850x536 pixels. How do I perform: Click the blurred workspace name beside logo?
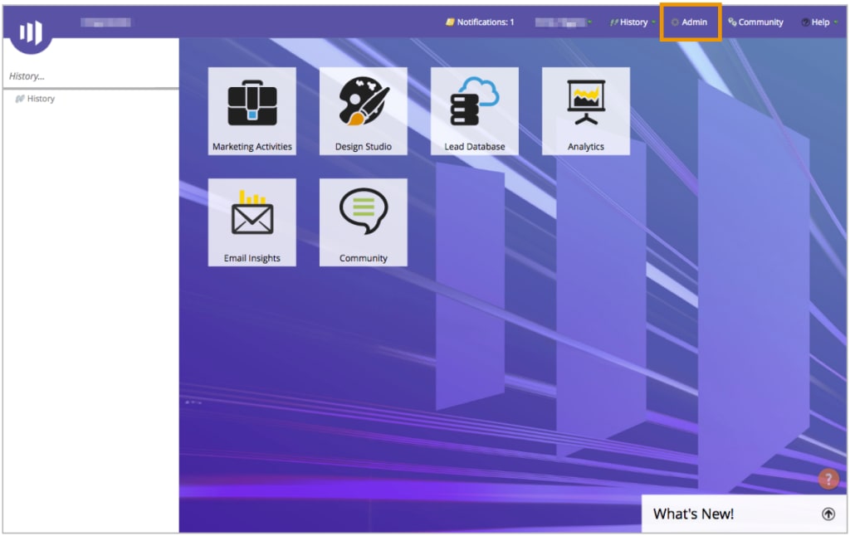[x=105, y=22]
